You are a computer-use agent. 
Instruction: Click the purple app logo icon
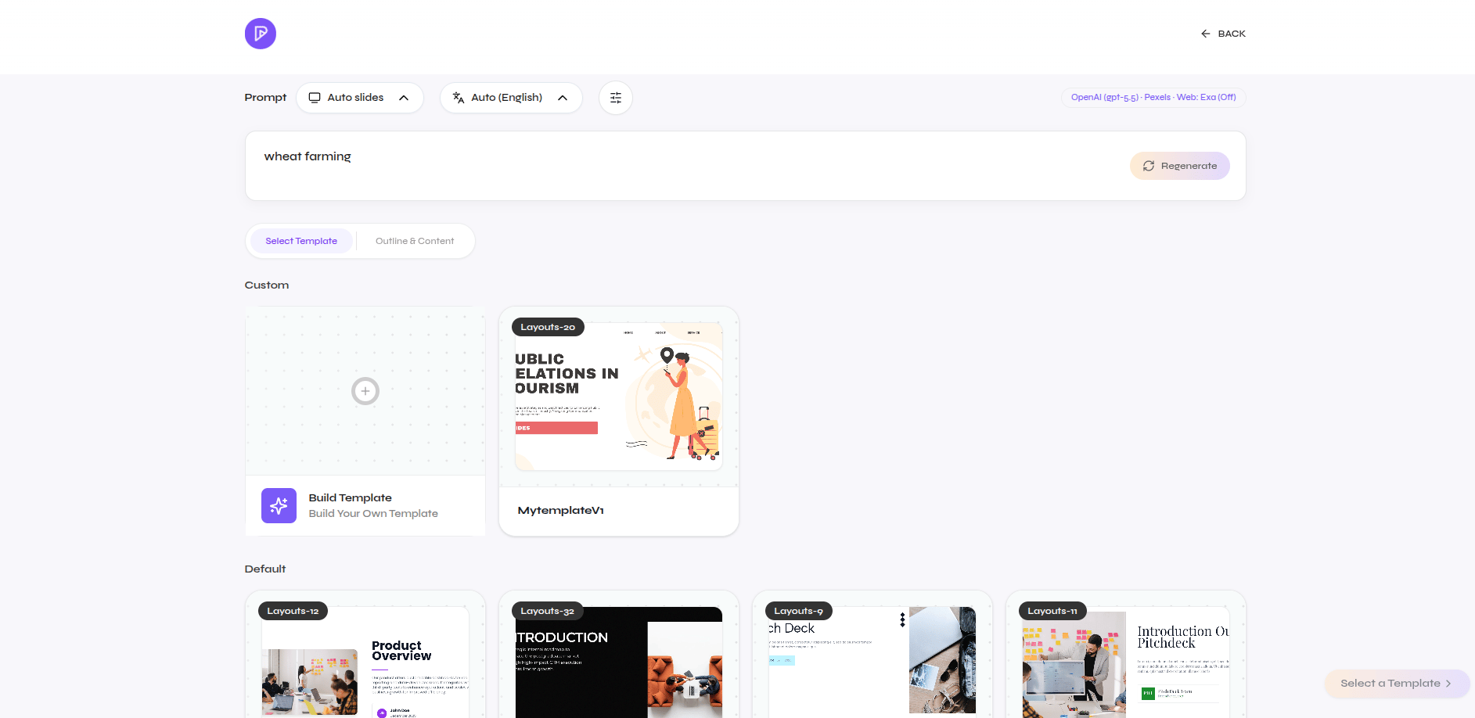[260, 34]
